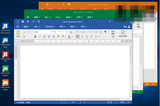Apply yellow highlight color

(63, 36)
